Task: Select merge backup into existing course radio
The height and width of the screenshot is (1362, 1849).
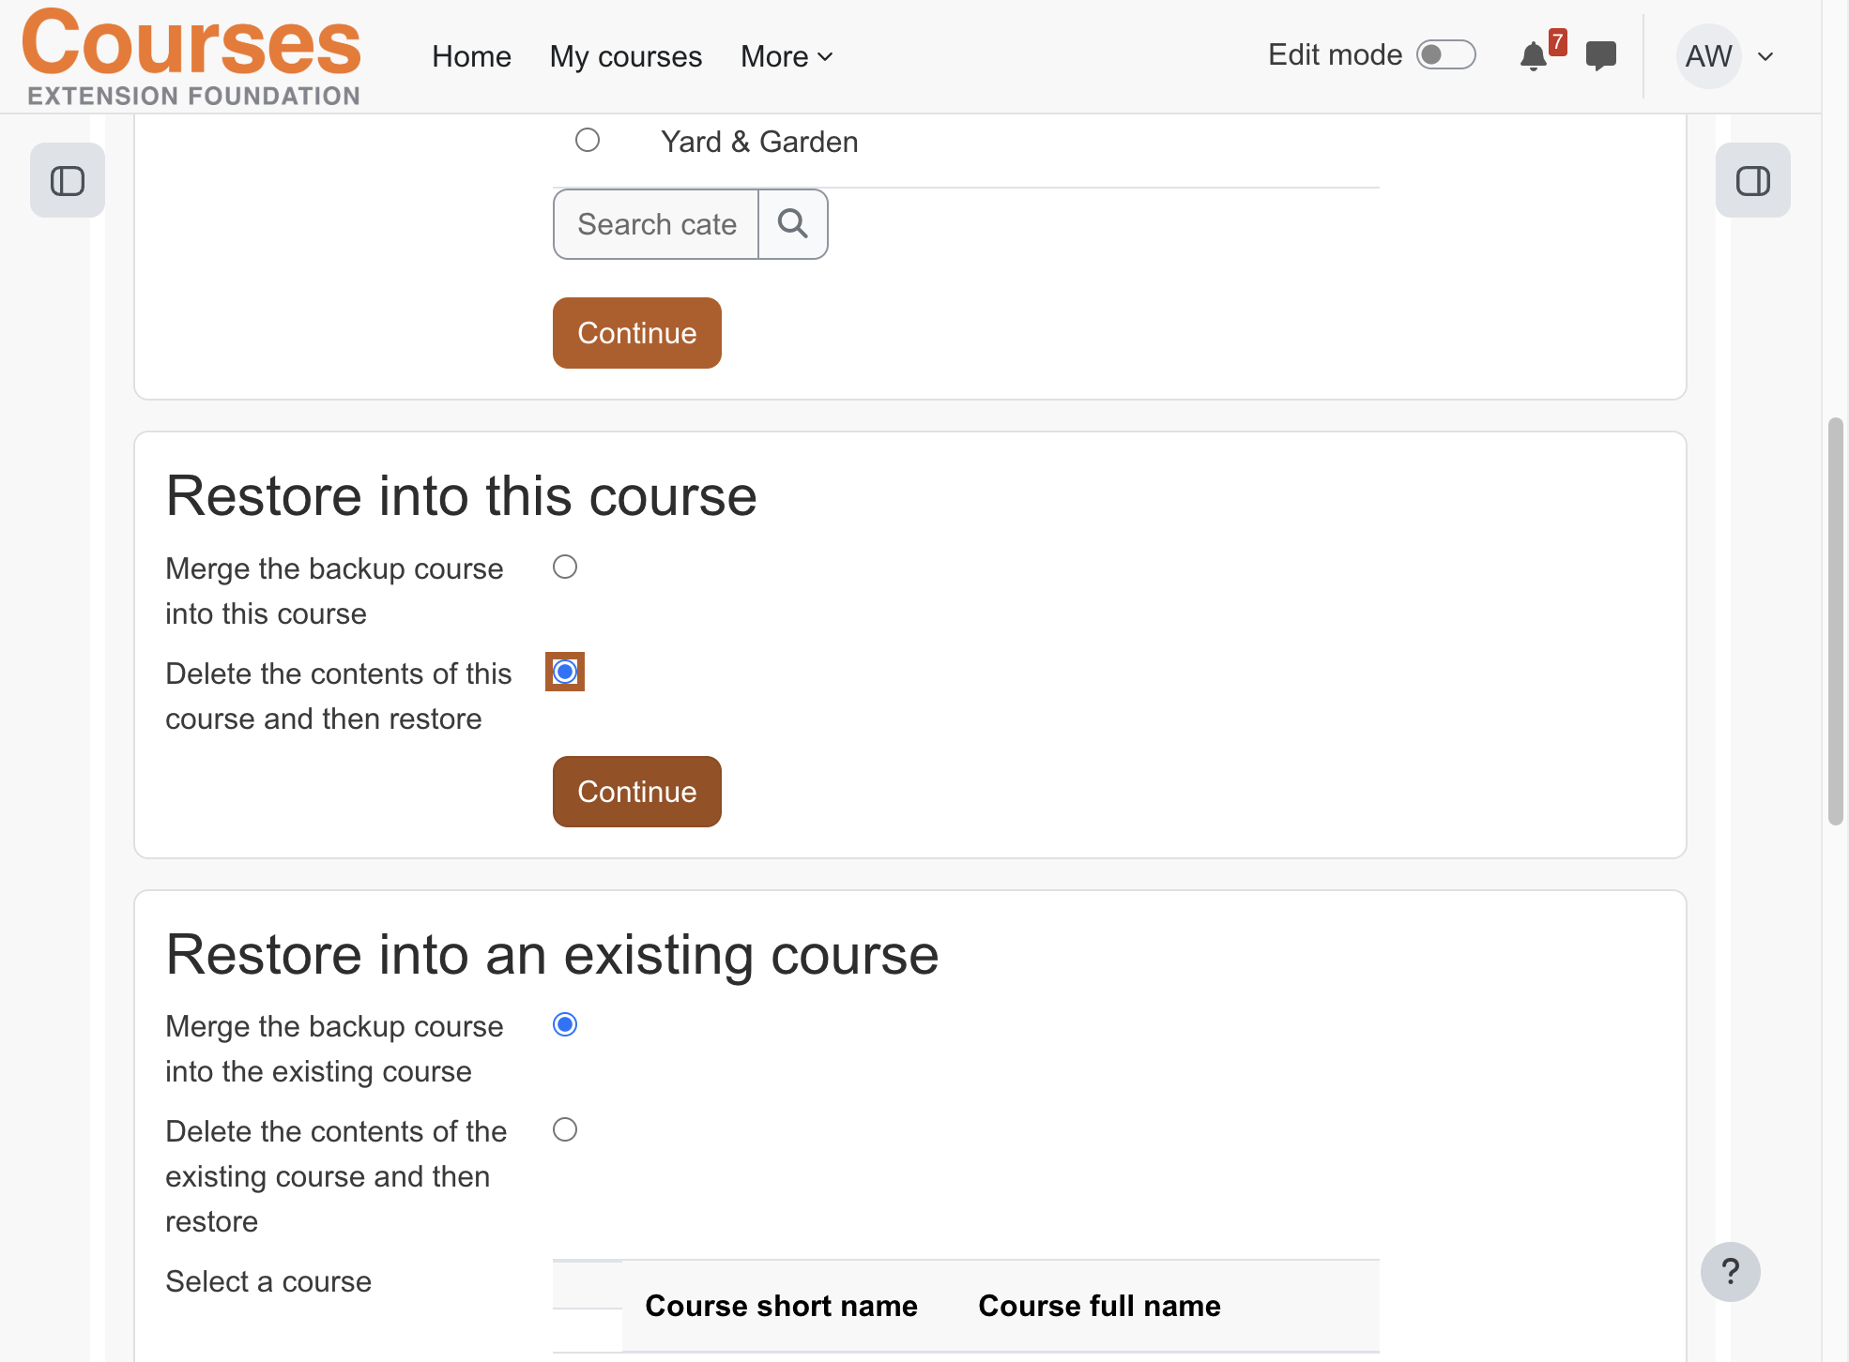Action: pos(565,1024)
